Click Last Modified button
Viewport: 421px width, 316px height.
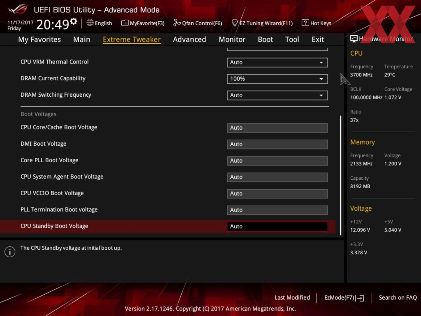coord(292,297)
